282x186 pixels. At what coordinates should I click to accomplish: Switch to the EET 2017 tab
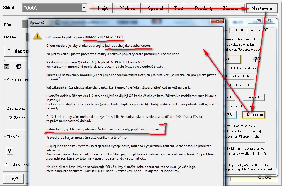tap(239, 30)
